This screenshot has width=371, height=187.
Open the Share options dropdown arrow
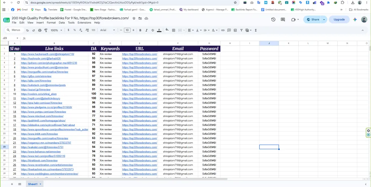click(x=324, y=20)
